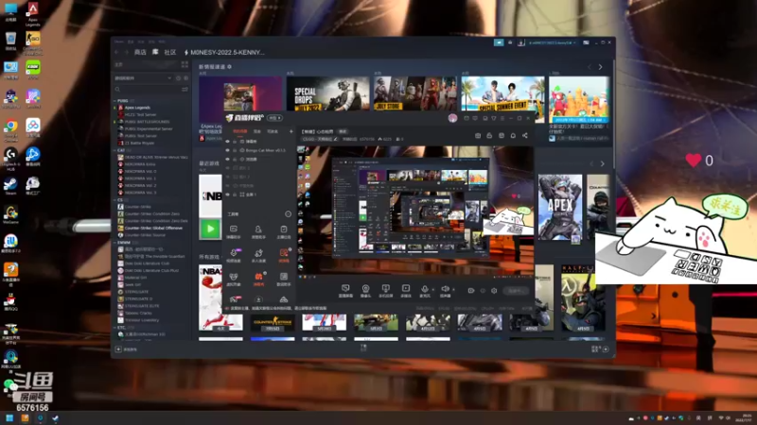The height and width of the screenshot is (425, 757).
Task: Collapse the 工具箱 toolbox section
Action: click(x=288, y=214)
